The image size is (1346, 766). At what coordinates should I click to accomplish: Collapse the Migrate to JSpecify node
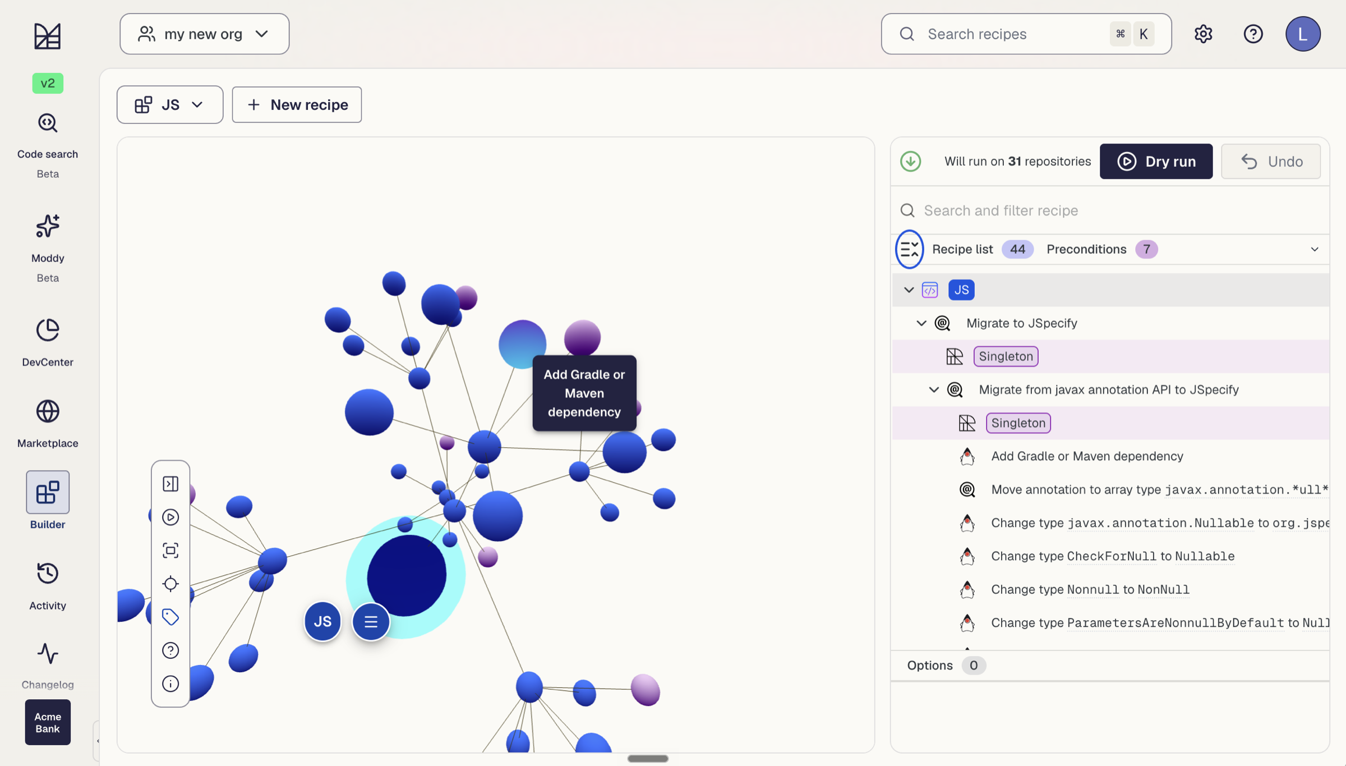tap(921, 323)
